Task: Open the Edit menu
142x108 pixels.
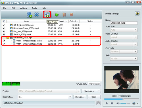Action: coord(13,8)
